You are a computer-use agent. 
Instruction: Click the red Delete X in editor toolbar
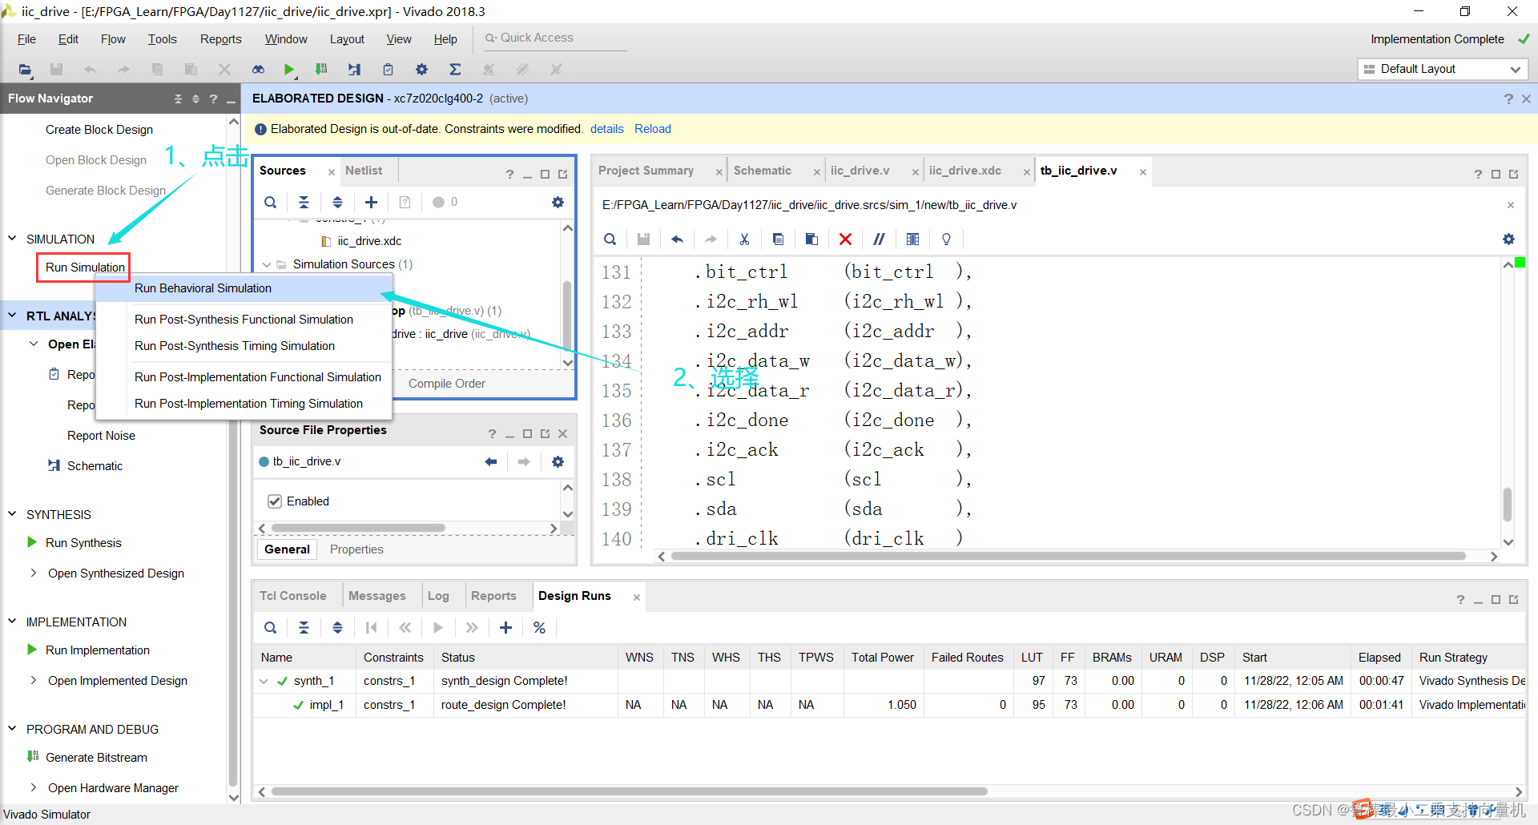845,239
